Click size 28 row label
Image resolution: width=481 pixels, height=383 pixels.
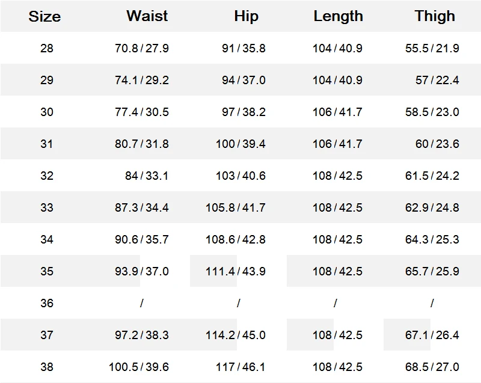pos(47,48)
